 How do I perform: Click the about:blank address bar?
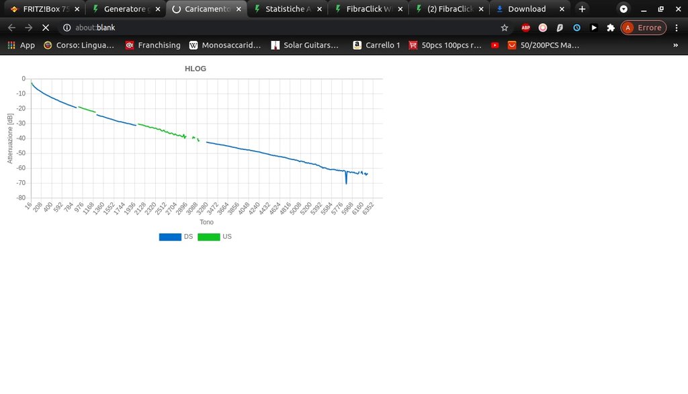(x=269, y=28)
